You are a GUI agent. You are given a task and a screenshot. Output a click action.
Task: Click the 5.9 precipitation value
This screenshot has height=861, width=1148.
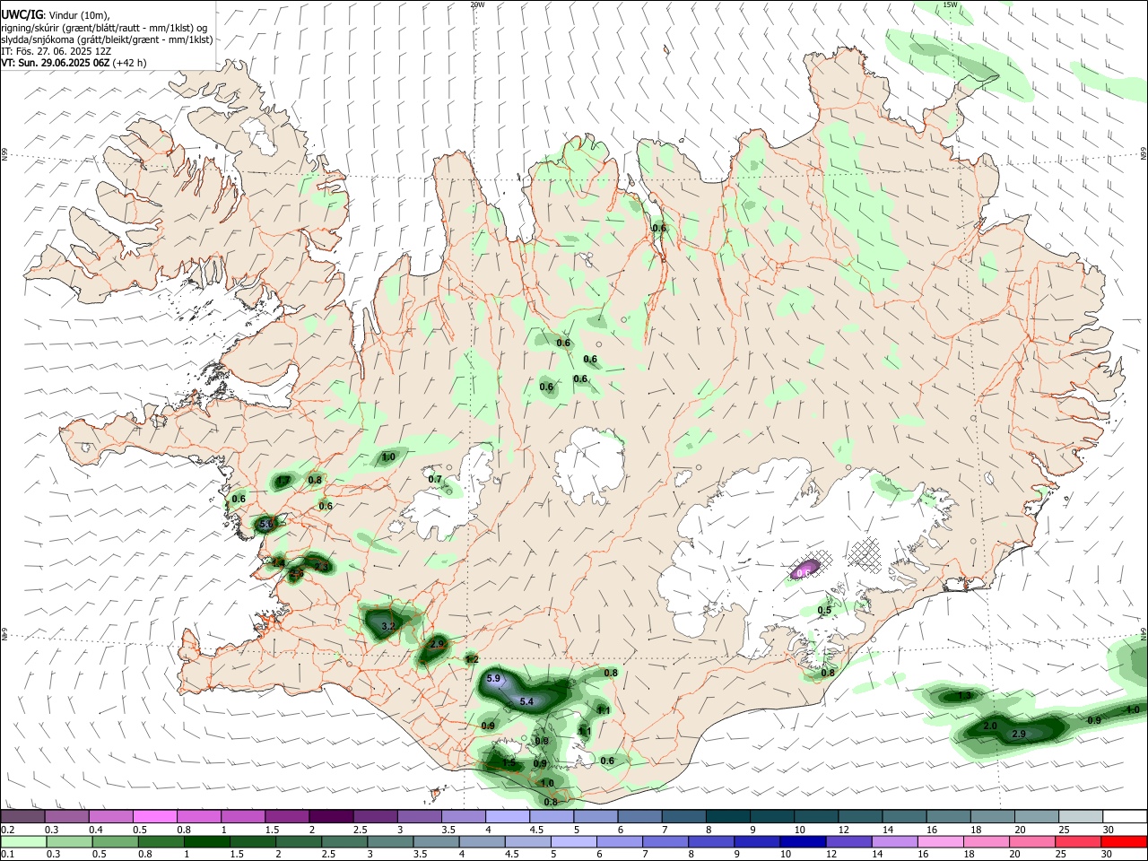coord(493,679)
